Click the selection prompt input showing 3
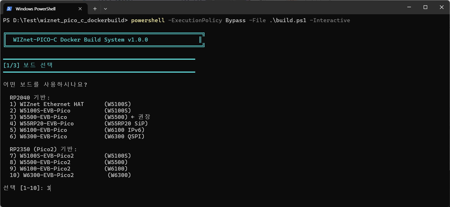The width and height of the screenshot is (450, 207). point(49,188)
